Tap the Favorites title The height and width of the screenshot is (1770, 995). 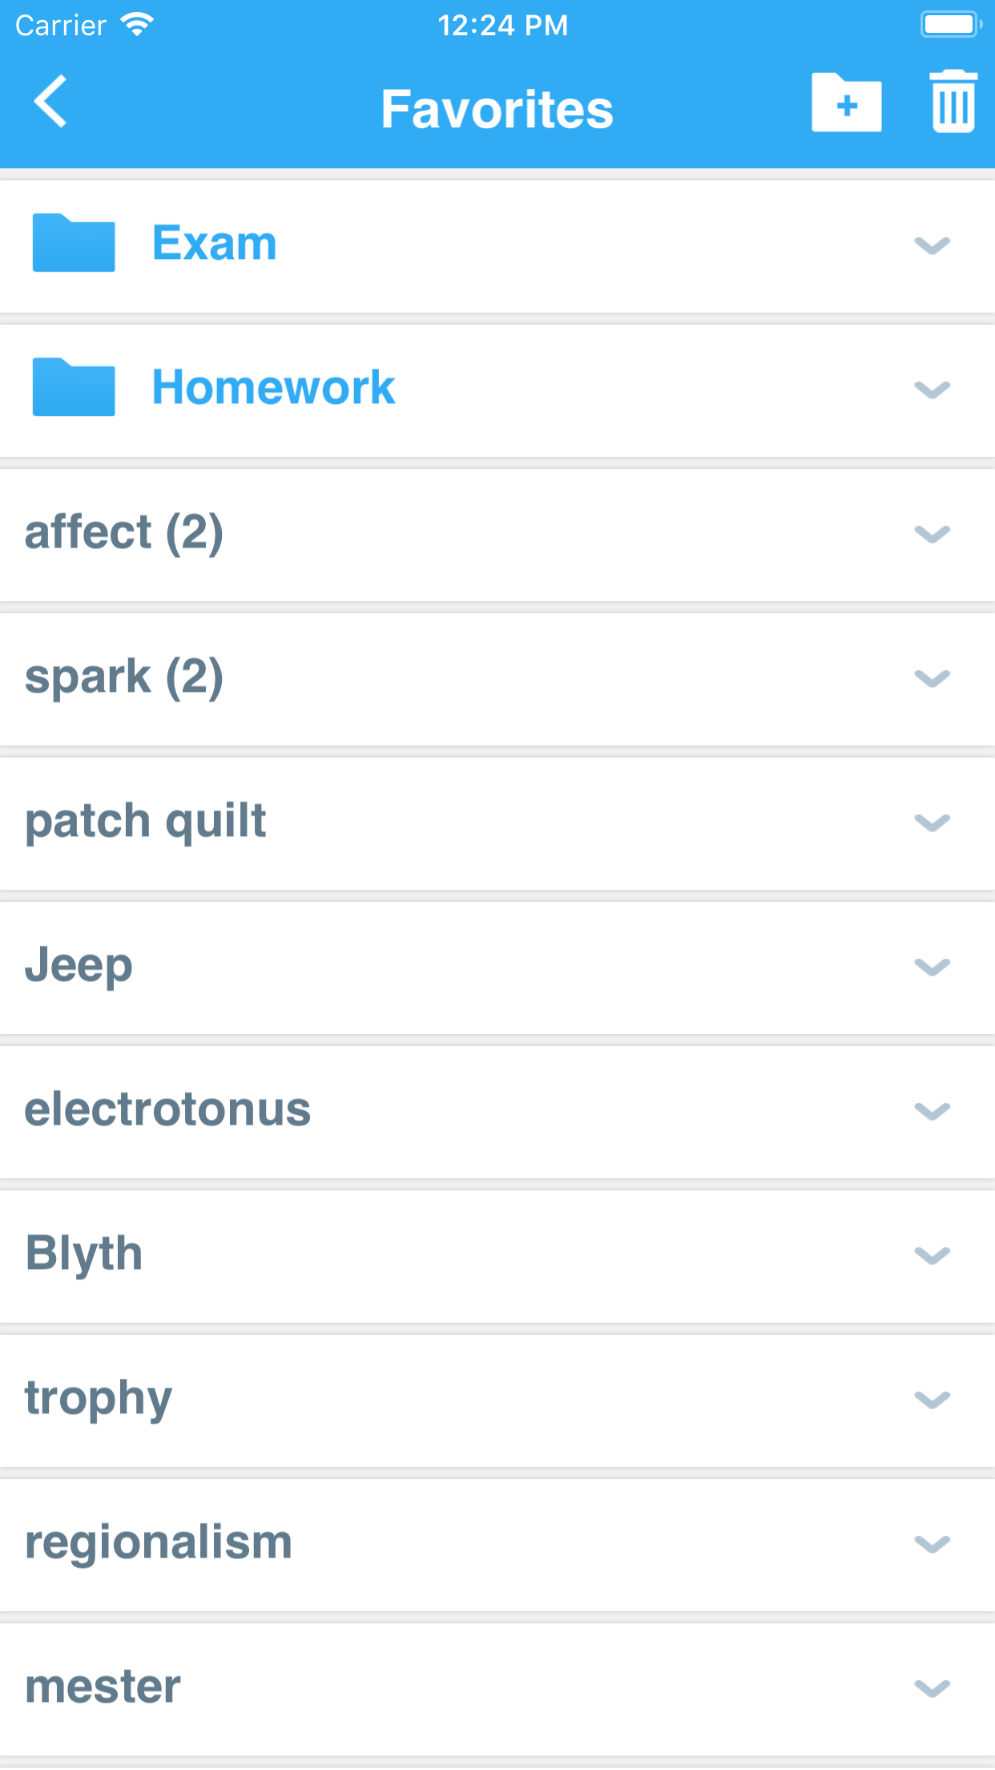(497, 109)
